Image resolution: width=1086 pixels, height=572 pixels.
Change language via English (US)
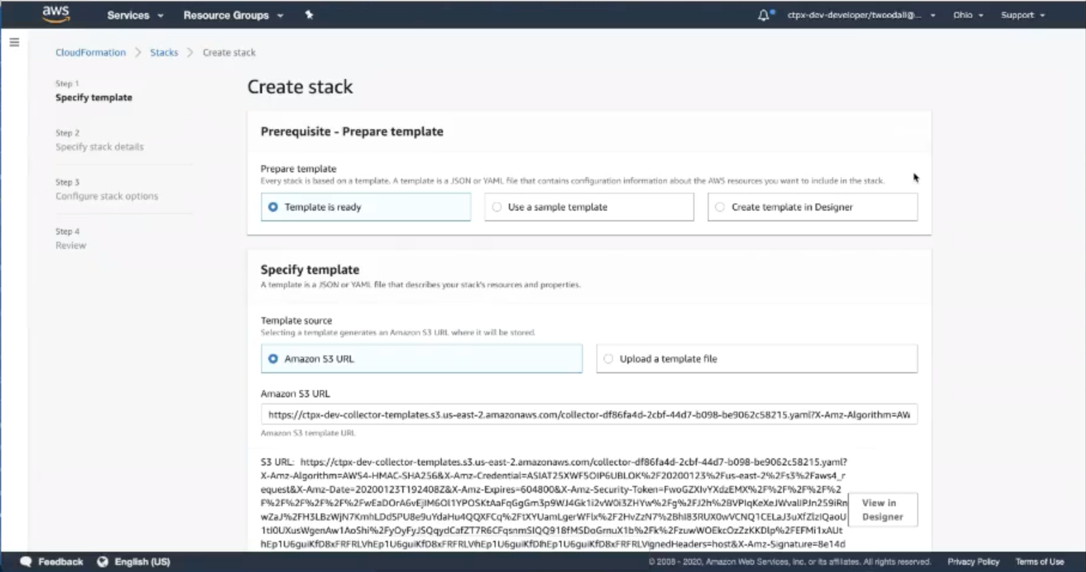coord(142,562)
